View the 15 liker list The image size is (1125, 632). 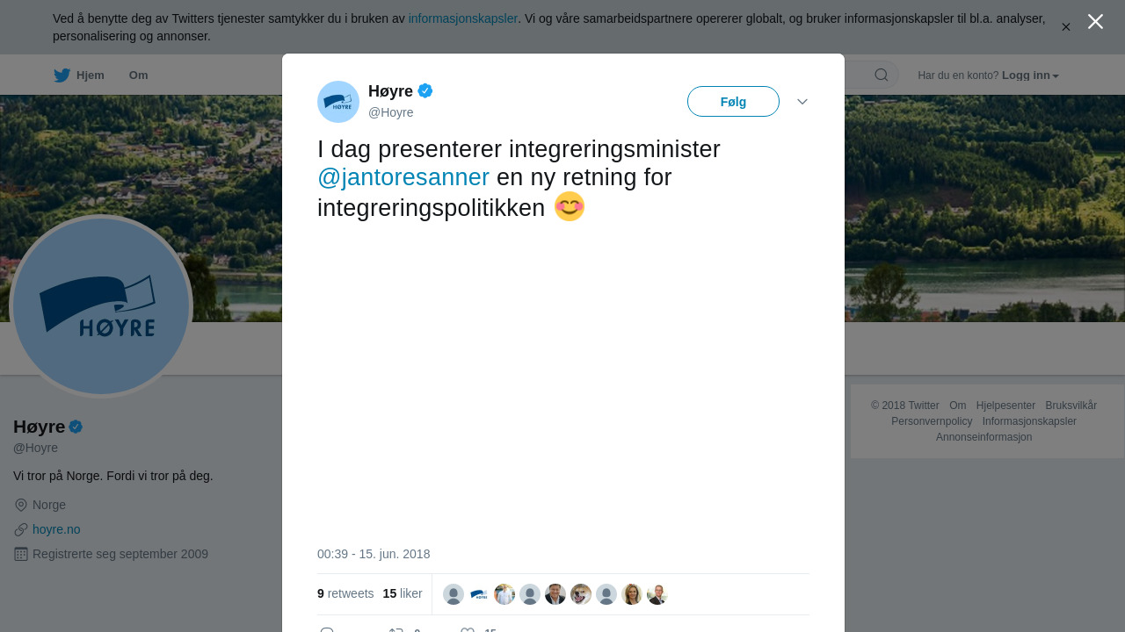tap(403, 593)
